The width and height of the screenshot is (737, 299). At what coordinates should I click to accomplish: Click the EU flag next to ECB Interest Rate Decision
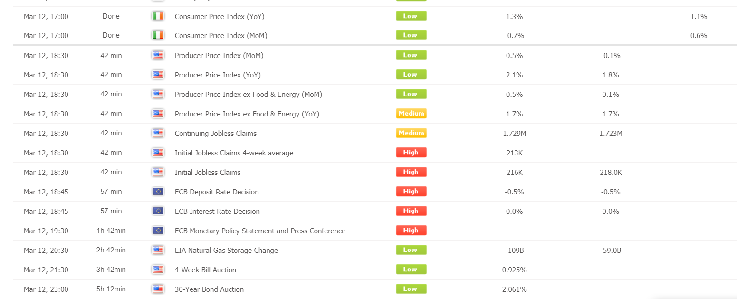(158, 212)
